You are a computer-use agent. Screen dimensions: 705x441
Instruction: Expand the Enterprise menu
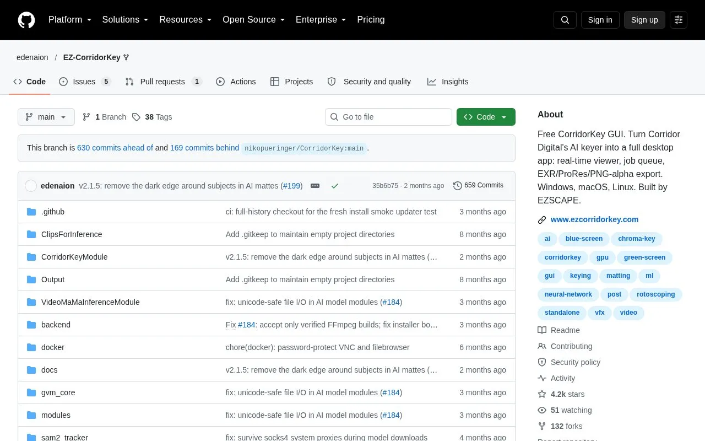click(x=321, y=20)
